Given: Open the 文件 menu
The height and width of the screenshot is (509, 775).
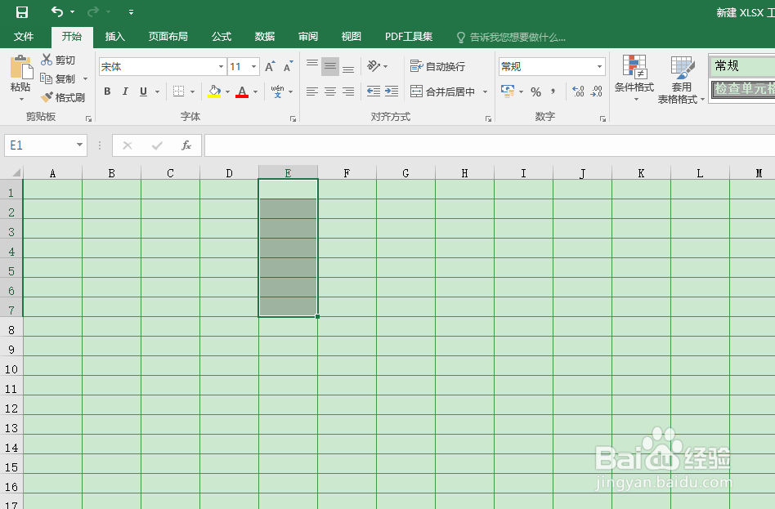Looking at the screenshot, I should [23, 37].
